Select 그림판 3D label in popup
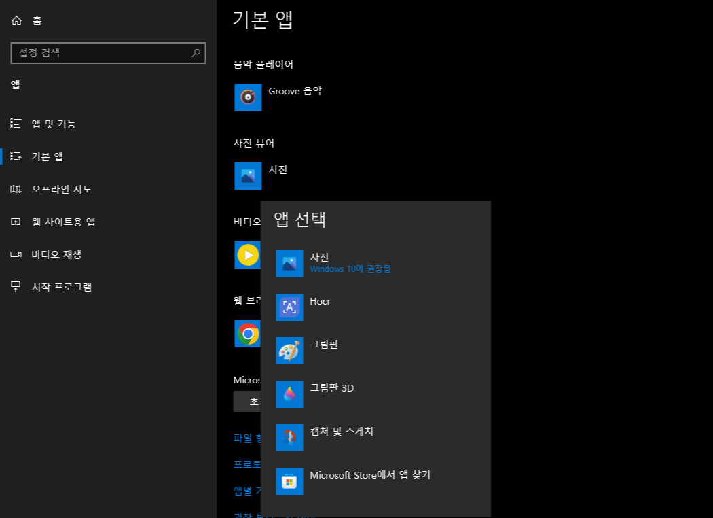 (332, 388)
